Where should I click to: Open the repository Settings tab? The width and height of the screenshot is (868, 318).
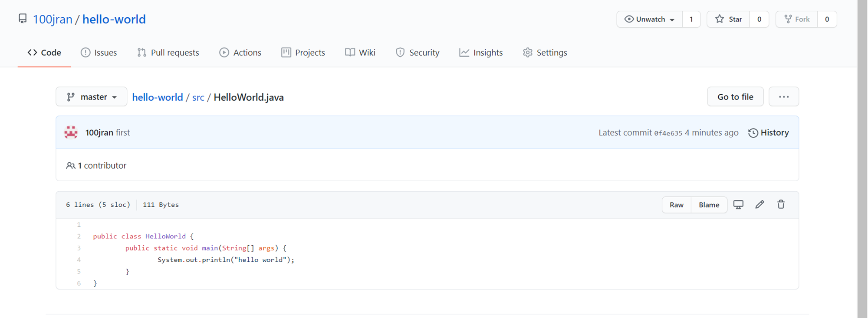pyautogui.click(x=545, y=52)
